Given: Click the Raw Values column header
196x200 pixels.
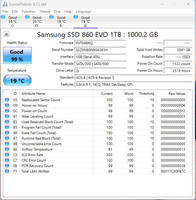Looking at the screenshot, I should [177, 94].
